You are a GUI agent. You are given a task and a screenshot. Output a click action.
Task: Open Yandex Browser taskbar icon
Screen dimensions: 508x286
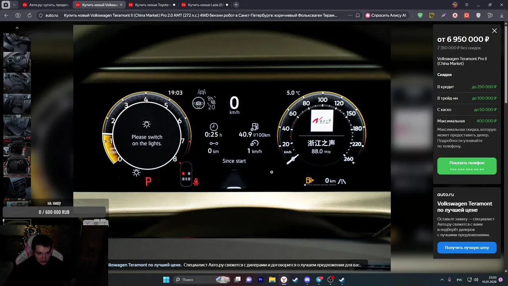(284, 280)
